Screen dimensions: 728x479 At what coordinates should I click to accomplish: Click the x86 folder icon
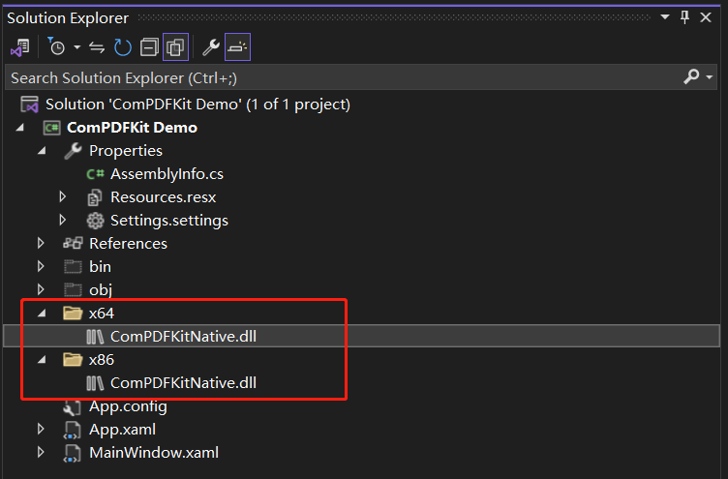(x=73, y=359)
